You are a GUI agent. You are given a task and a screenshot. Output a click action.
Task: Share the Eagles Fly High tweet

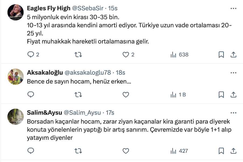coord(234,55)
